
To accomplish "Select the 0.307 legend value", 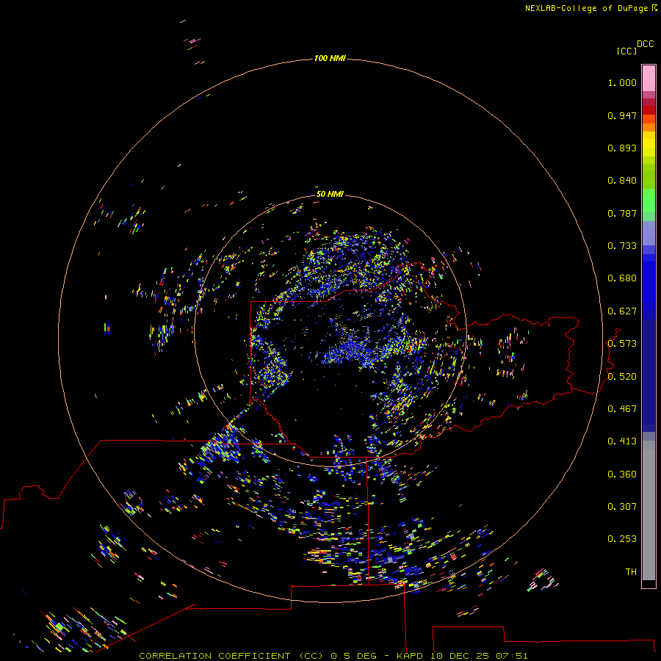I will (622, 507).
